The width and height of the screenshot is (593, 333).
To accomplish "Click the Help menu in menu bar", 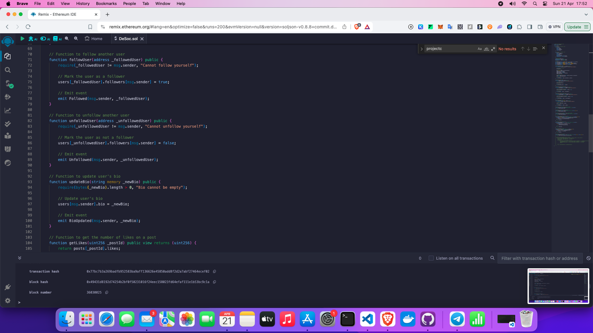I will click(x=180, y=3).
